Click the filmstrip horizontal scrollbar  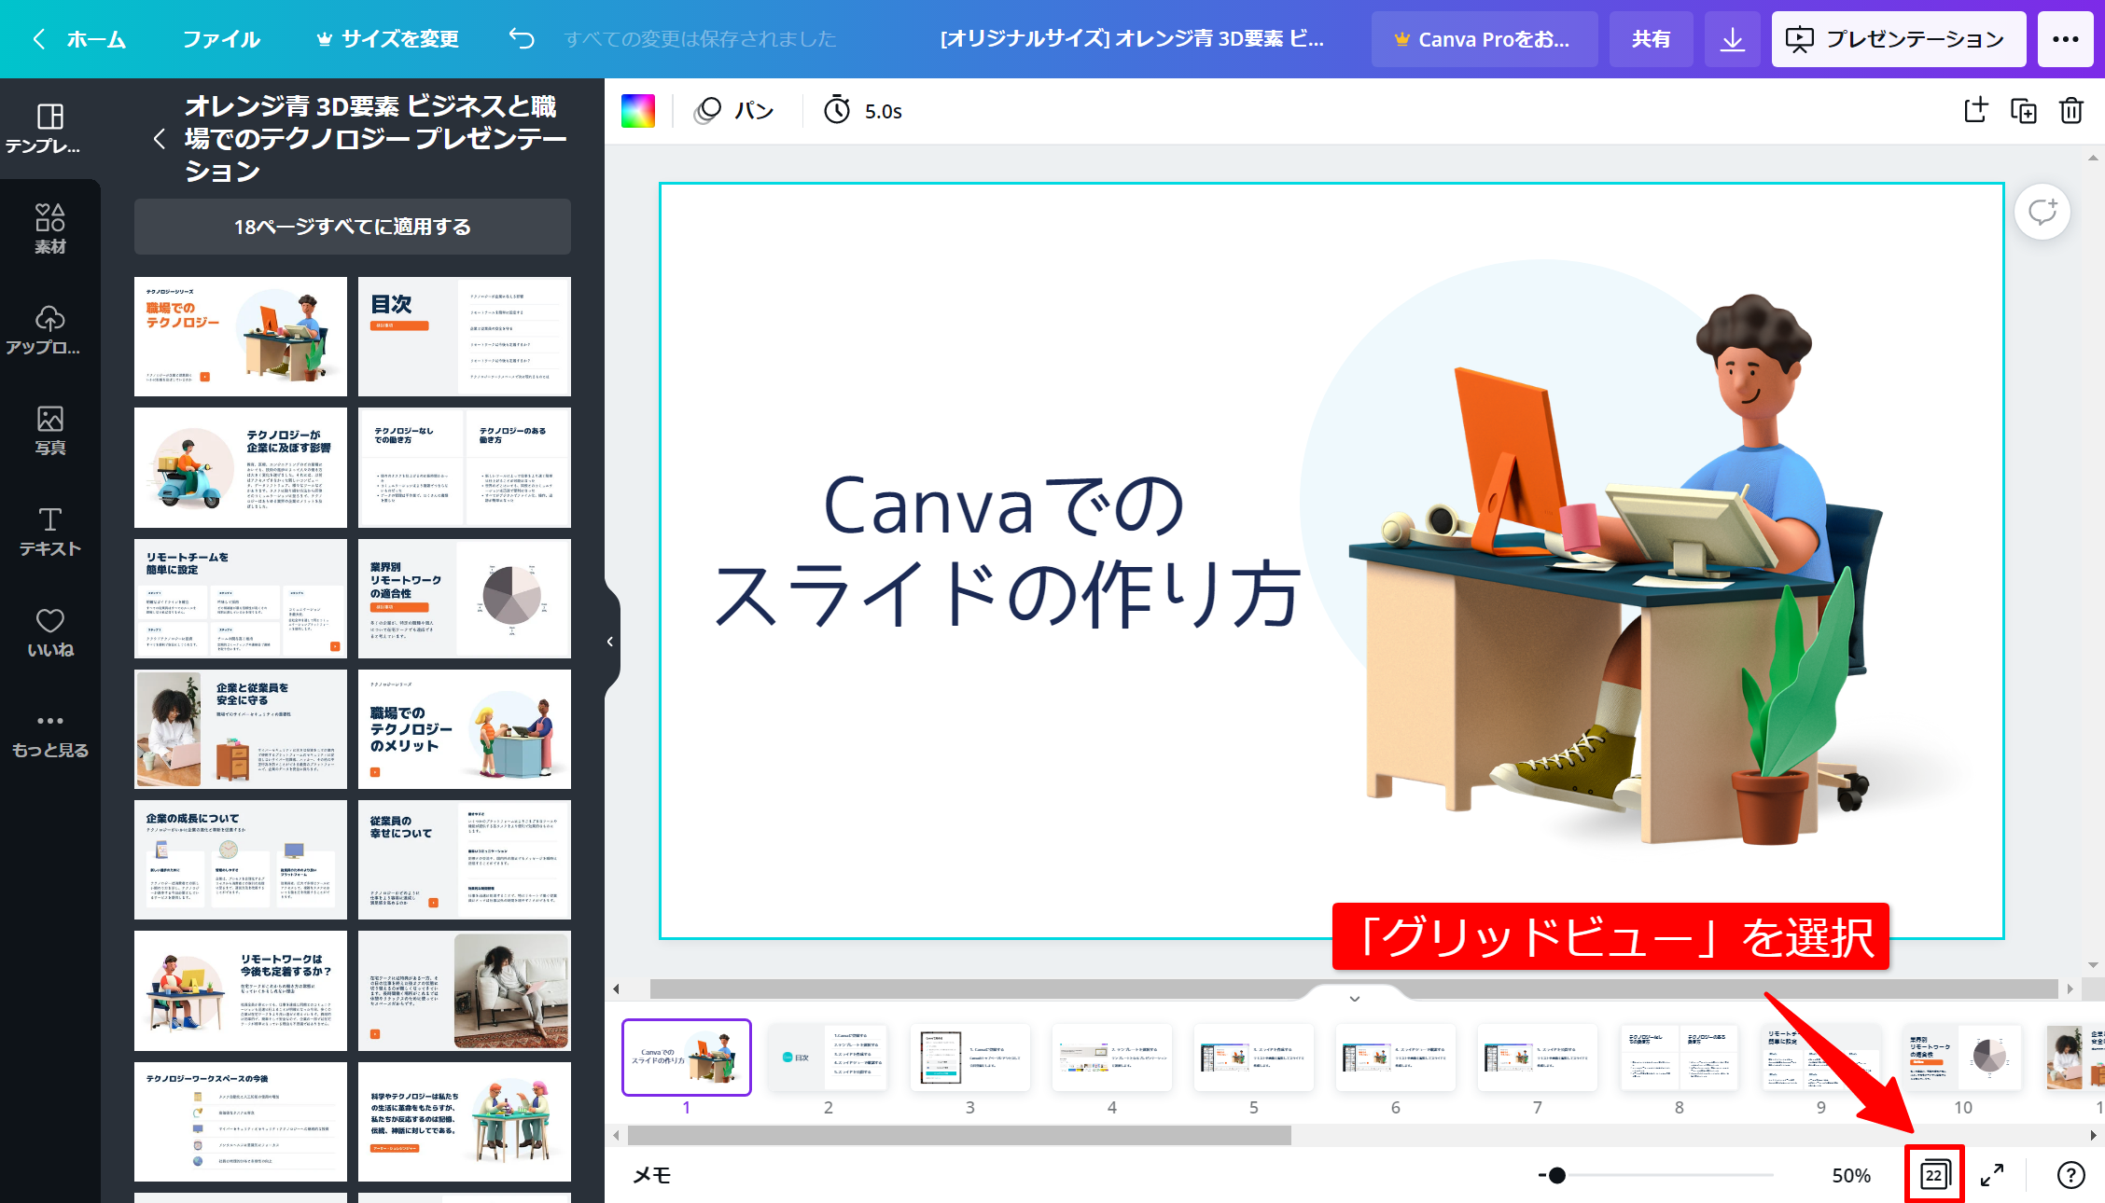click(959, 1135)
